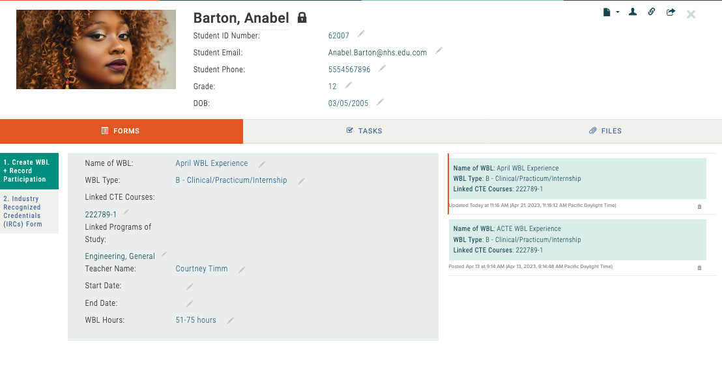This screenshot has width=722, height=367.
Task: Edit the Student Phone pencil icon
Action: pyautogui.click(x=383, y=68)
